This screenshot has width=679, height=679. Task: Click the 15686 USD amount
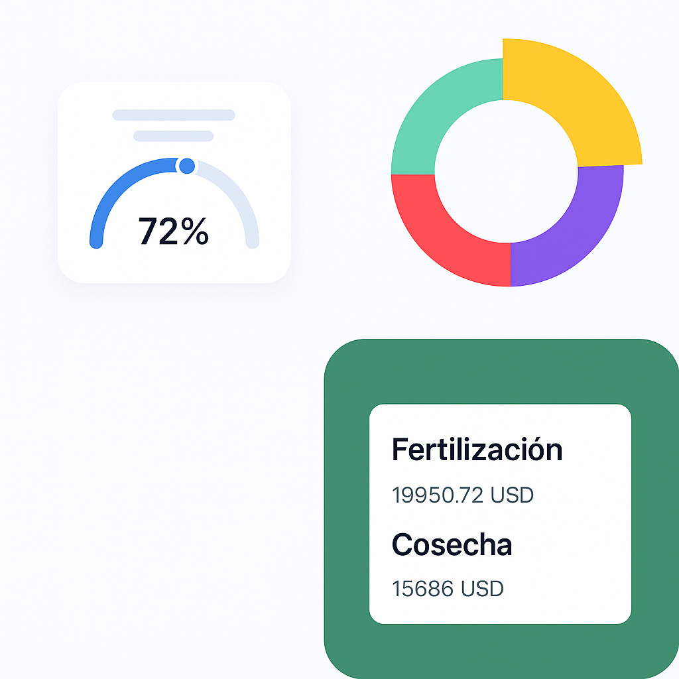pos(448,588)
